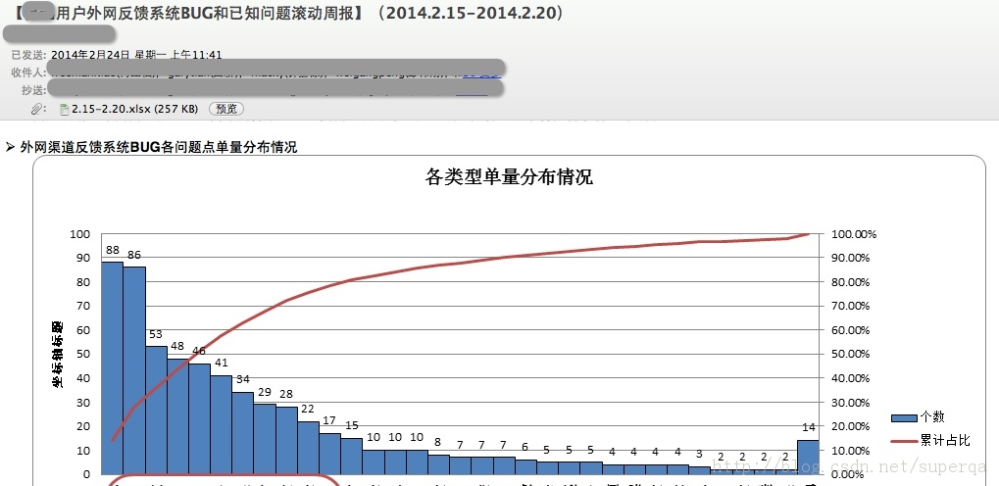
Task: Click the blue bar valued 17
Action: pos(330,454)
